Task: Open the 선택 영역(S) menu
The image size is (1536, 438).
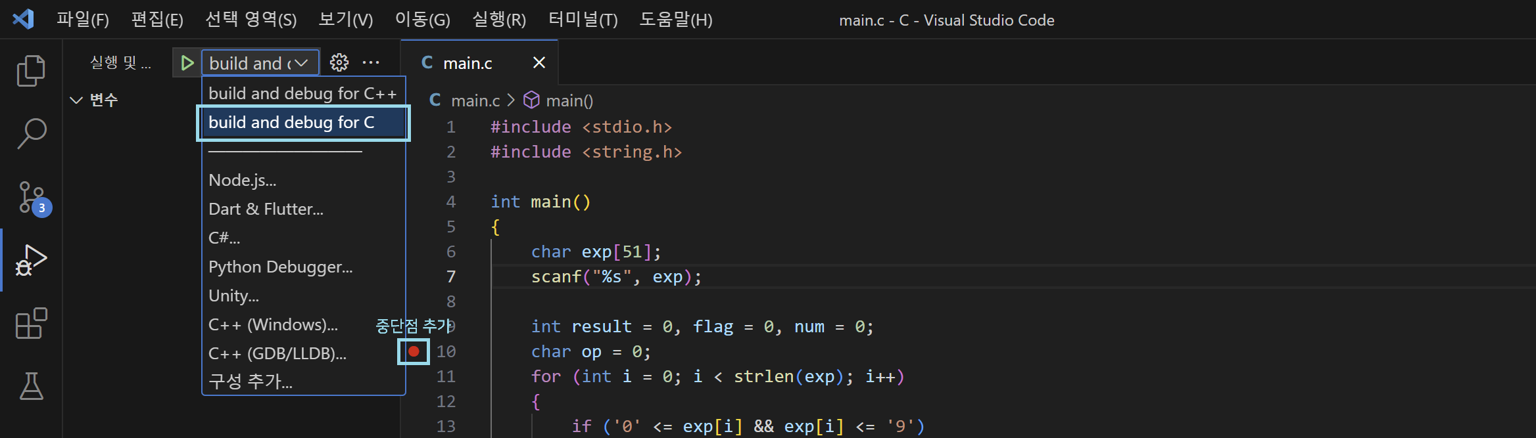Action: 251,20
